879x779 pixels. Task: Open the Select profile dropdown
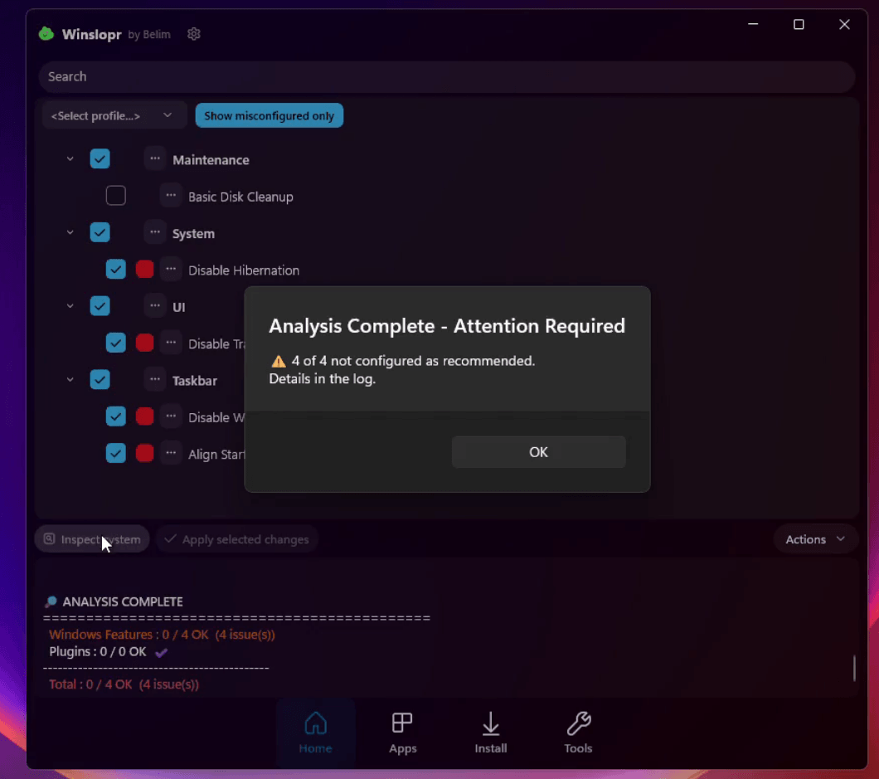(x=114, y=115)
